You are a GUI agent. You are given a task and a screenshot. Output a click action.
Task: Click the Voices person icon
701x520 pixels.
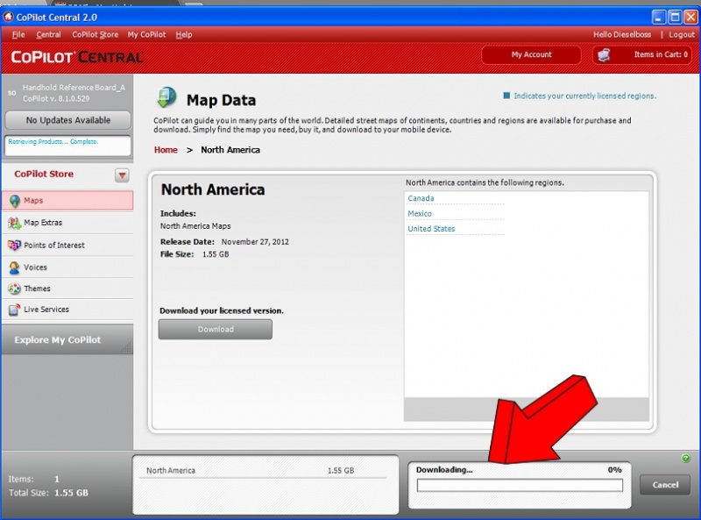(x=14, y=267)
